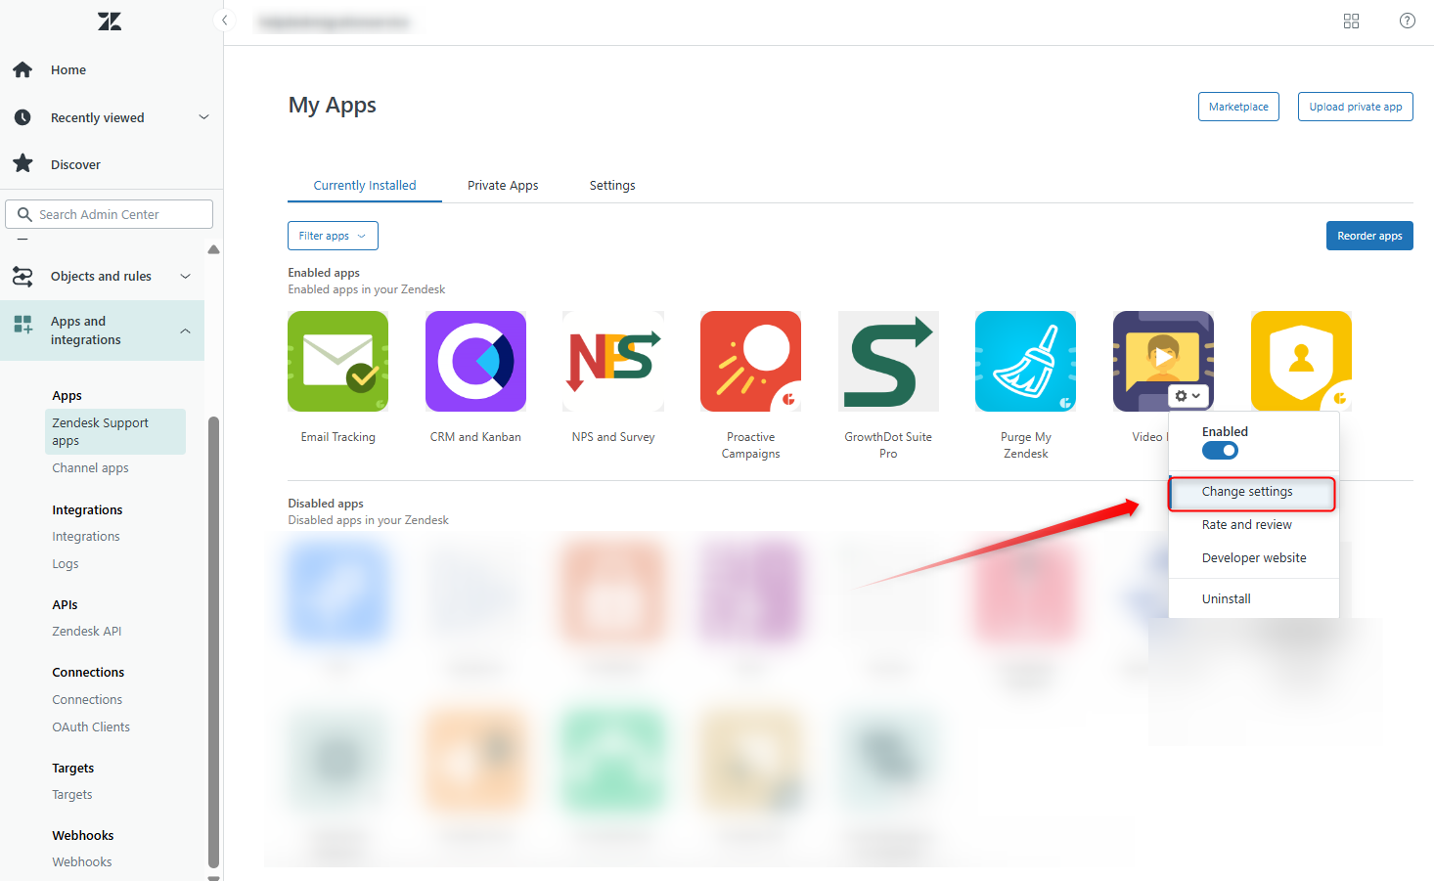Collapse the Apps and integrations section chevron
This screenshot has width=1434, height=881.
[185, 330]
